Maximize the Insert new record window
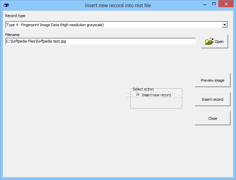 [214, 4]
